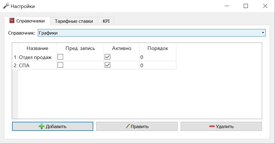275x144 pixels.
Task: Click Порядок value 0 in СПА row
Action: tap(158, 66)
